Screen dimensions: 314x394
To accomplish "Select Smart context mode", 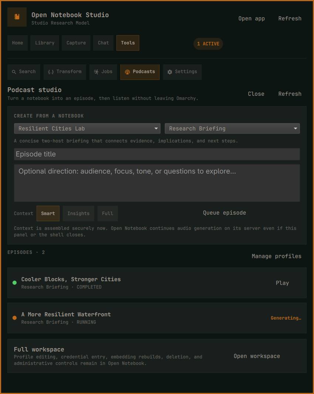I will (x=48, y=213).
